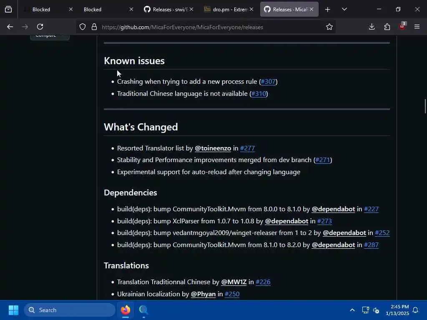This screenshot has height=320, width=427.
Task: Open pull request #271
Action: point(323,160)
